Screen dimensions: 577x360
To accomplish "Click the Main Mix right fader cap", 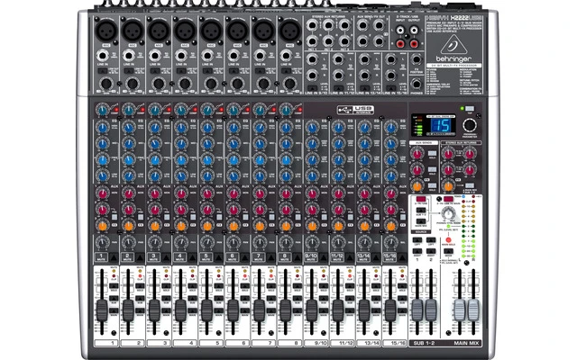I will click(473, 310).
